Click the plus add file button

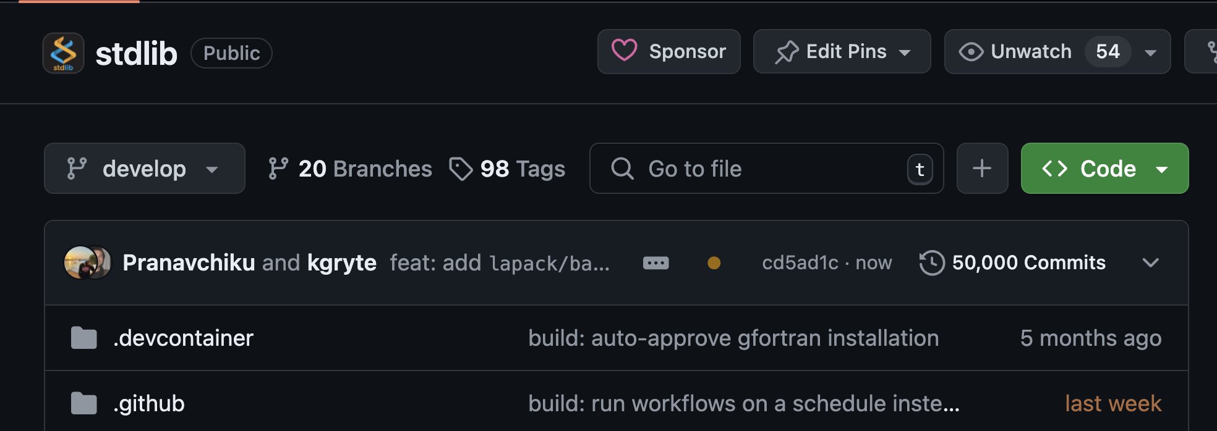[x=982, y=169]
